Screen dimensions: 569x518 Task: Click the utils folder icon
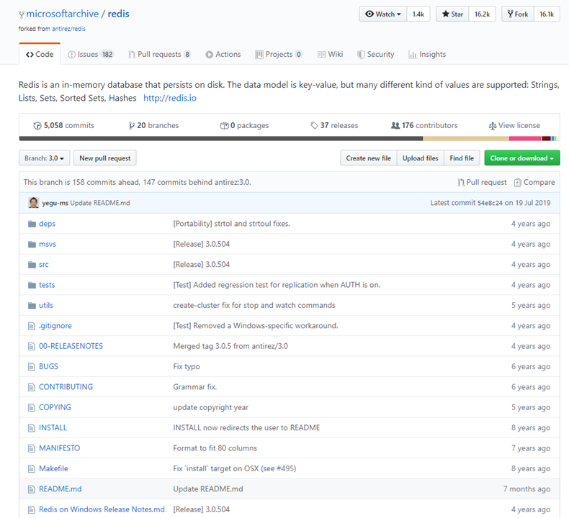click(32, 305)
